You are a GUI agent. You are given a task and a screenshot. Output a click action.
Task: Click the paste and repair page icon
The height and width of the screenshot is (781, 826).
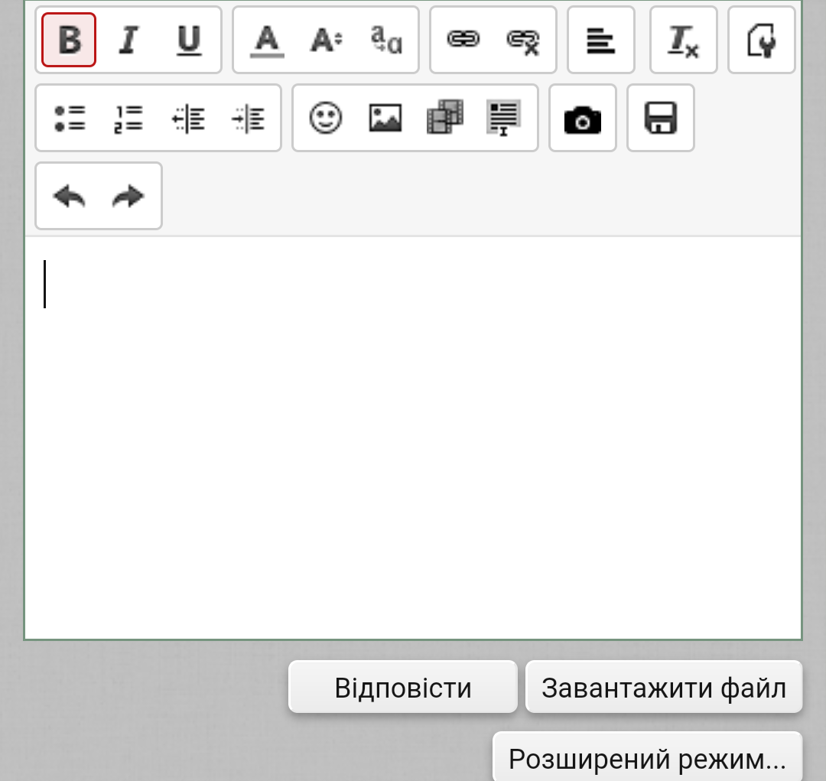(x=761, y=40)
